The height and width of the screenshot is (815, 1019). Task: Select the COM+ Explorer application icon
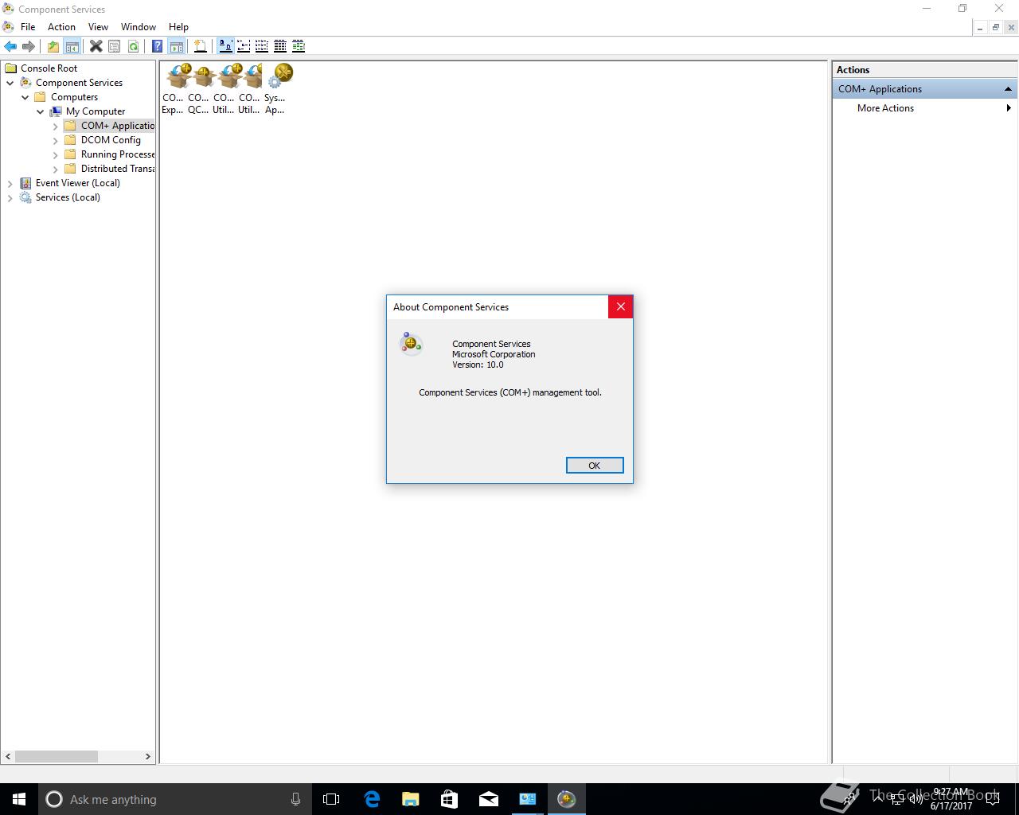tap(177, 76)
